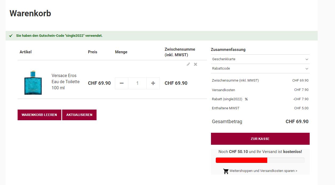Click the green checkmark in success message
The width and height of the screenshot is (335, 185).
pyautogui.click(x=11, y=36)
